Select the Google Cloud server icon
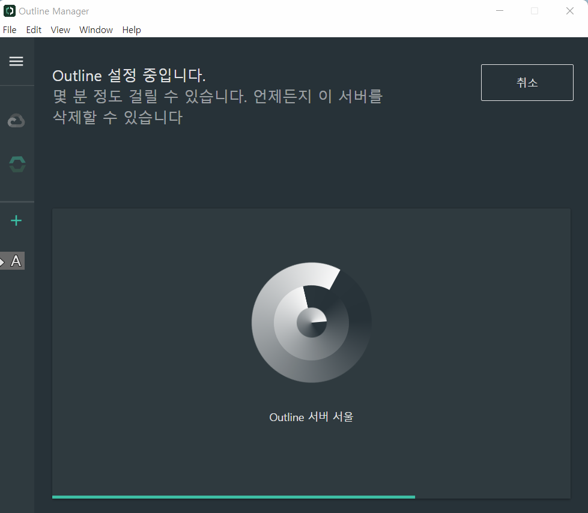 [16, 121]
